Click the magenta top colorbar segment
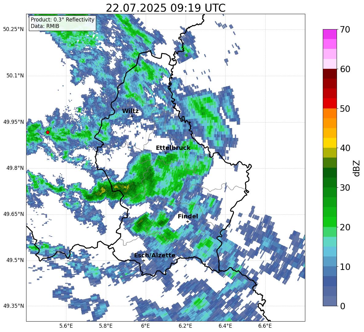364x332 pixels. pos(330,34)
